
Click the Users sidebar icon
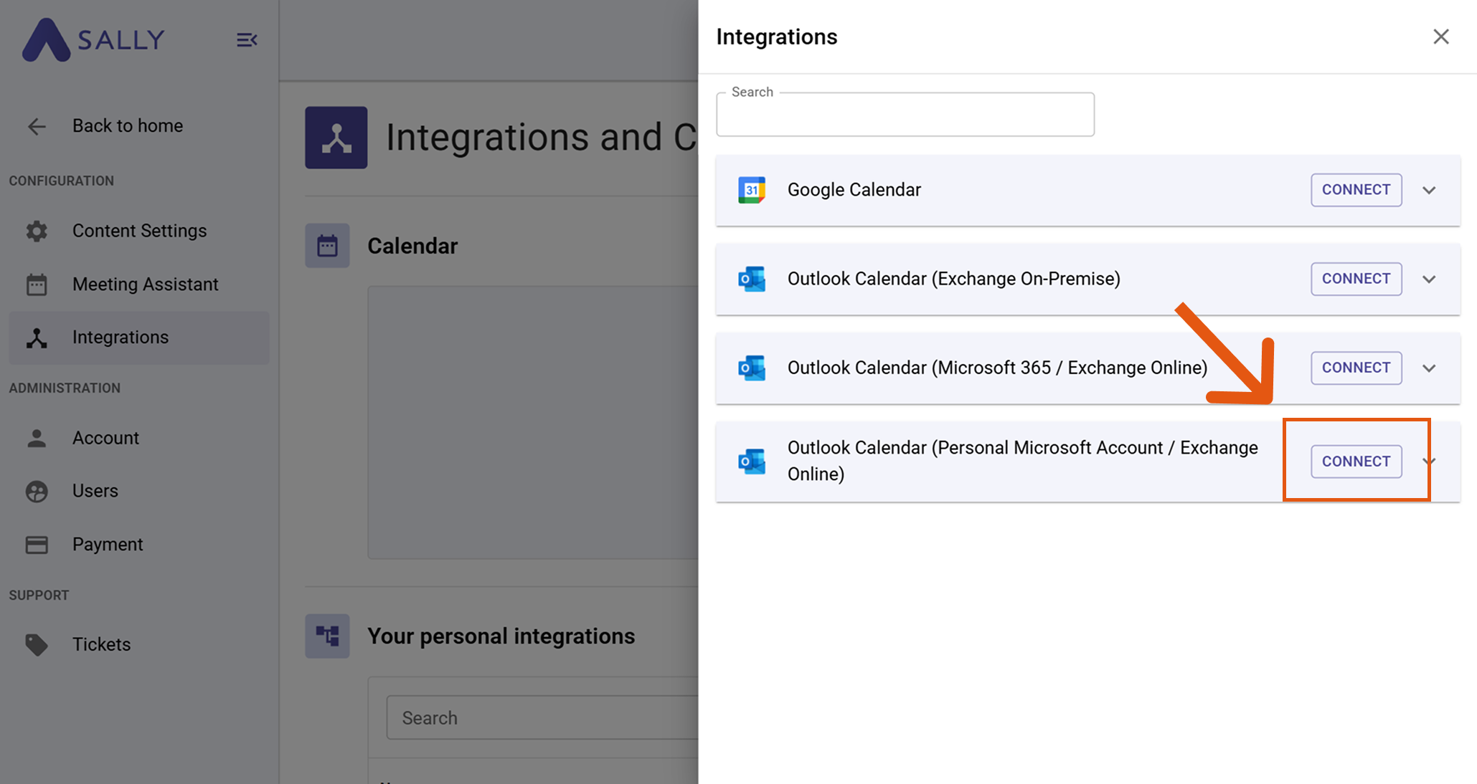point(37,491)
